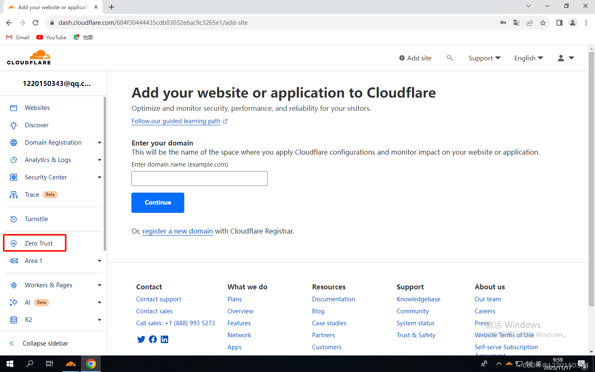This screenshot has width=595, height=372.
Task: Click the share icon in address bar
Action: [x=530, y=23]
